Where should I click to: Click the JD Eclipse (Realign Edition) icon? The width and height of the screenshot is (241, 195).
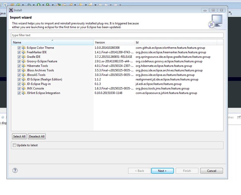pyautogui.click(x=24, y=79)
